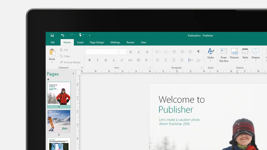The image size is (267, 150).
Task: Click the Grow Font size icon
Action: [131, 52]
